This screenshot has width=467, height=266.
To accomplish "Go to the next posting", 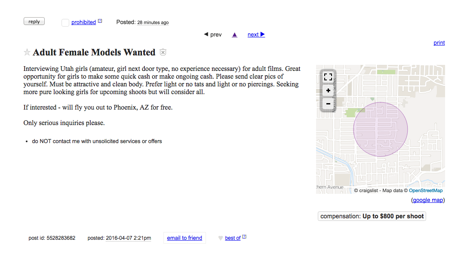I will pyautogui.click(x=253, y=35).
